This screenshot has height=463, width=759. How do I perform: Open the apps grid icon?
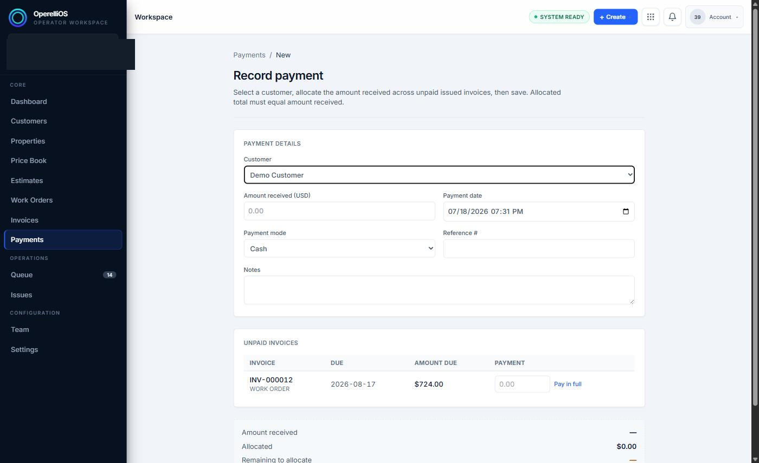coord(651,17)
